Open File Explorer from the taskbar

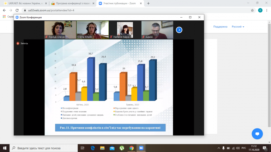(102, 148)
